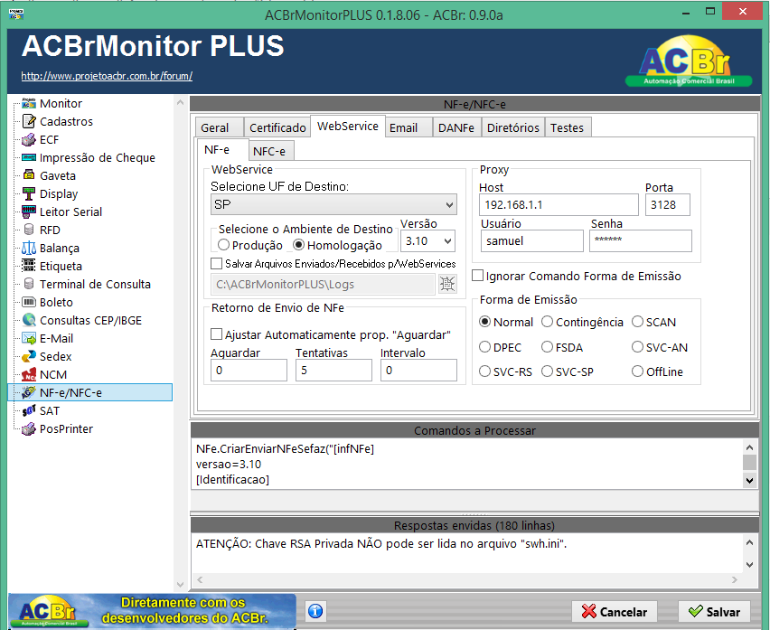Select the Normal emission radio button
The width and height of the screenshot is (770, 630).
coord(484,322)
